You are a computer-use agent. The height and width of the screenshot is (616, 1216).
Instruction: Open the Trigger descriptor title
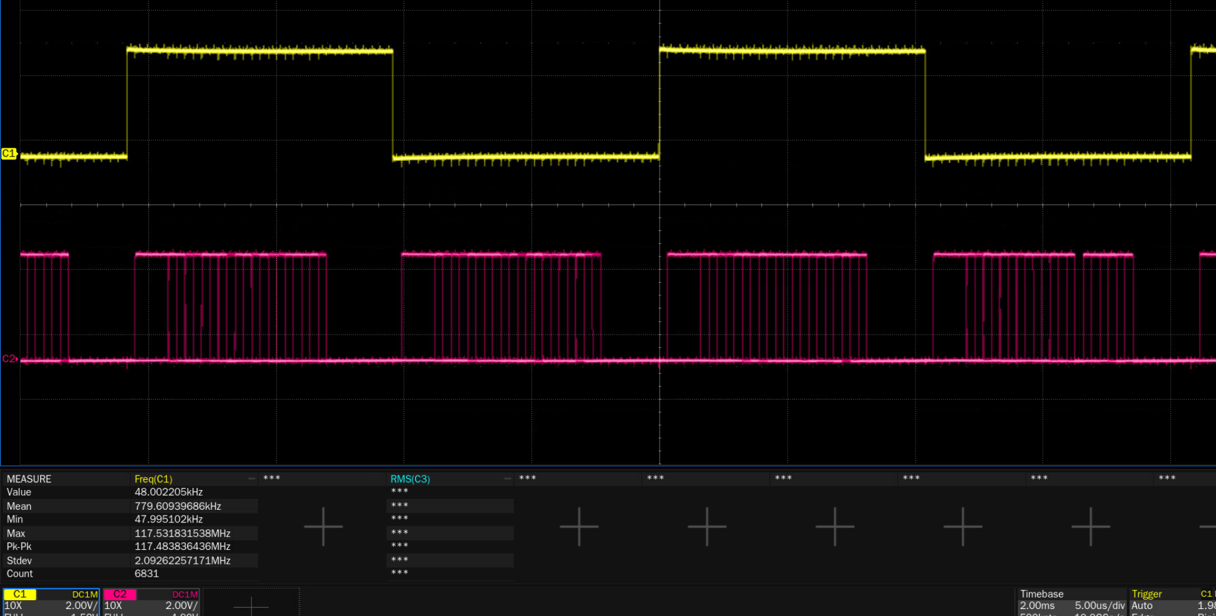(x=1147, y=594)
